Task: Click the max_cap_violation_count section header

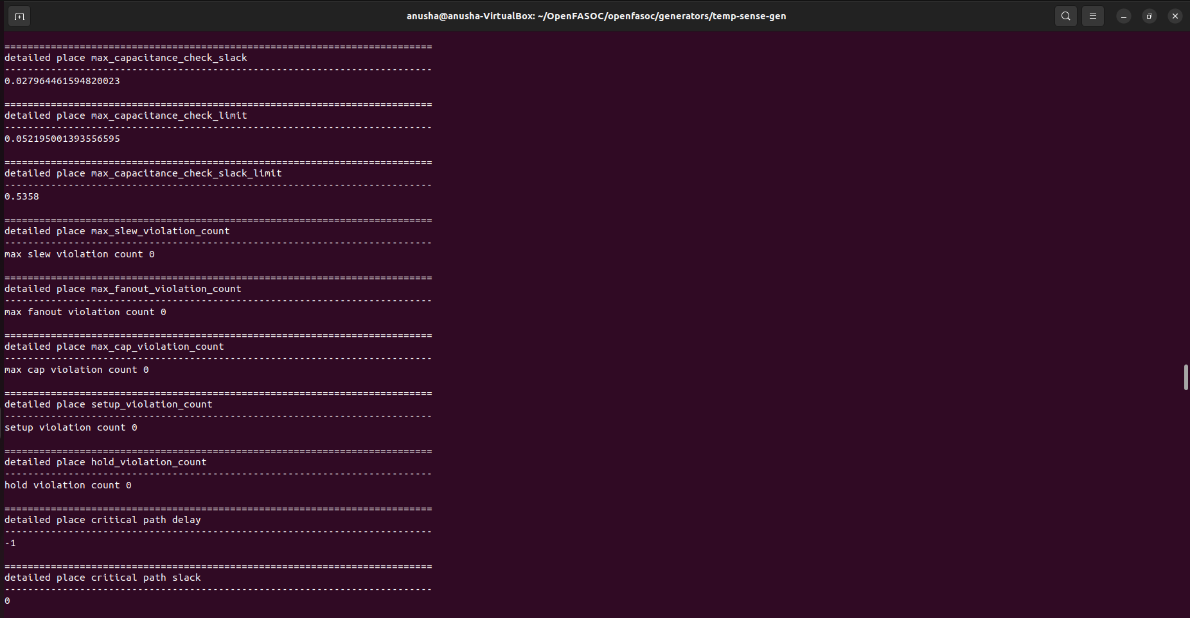Action: point(114,346)
